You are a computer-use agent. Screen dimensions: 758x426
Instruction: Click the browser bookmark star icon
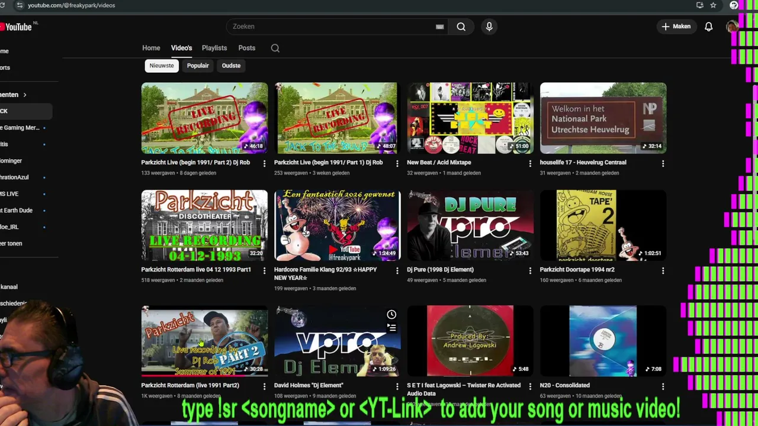point(713,5)
